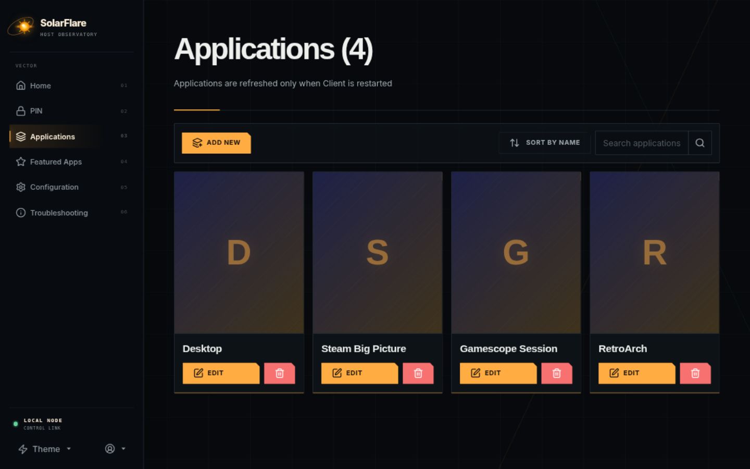Click the Desktop card title

click(x=202, y=349)
